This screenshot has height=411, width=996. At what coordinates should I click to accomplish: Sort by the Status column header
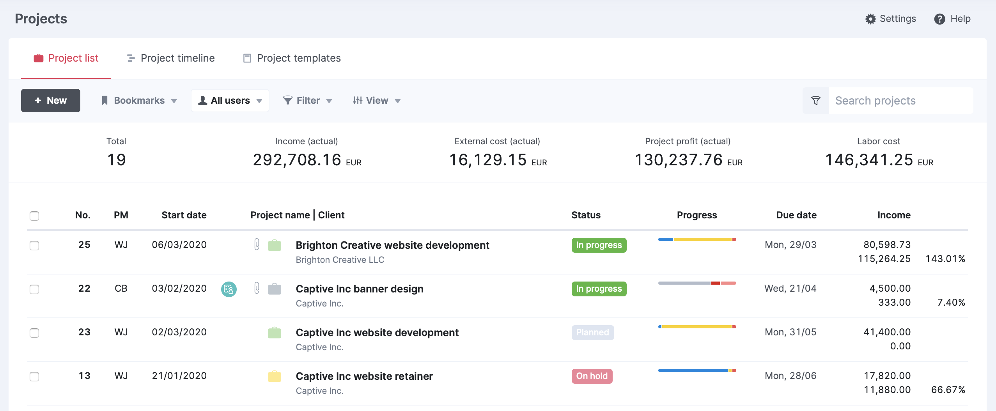586,215
